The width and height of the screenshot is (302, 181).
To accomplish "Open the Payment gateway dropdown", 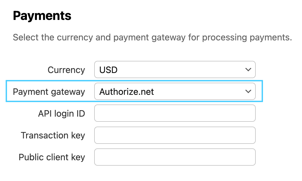I will [x=174, y=92].
